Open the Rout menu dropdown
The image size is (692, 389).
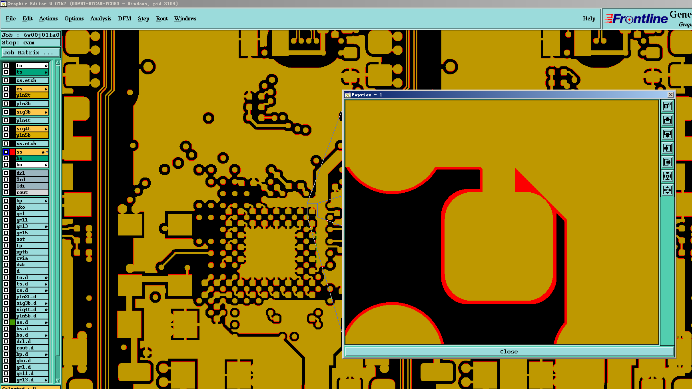[162, 18]
